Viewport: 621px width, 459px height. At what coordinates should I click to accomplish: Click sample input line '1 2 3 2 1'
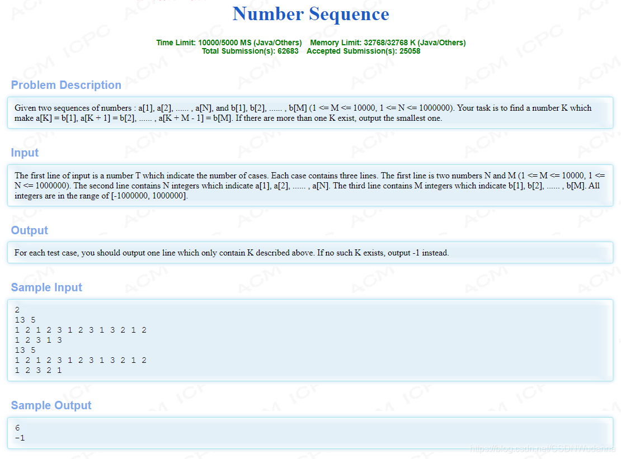[39, 370]
